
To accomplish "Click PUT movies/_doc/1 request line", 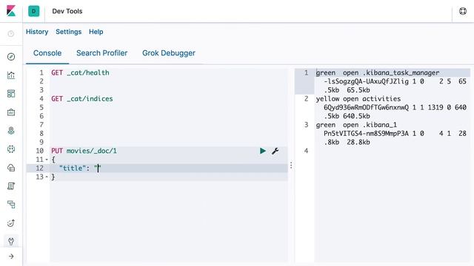I will click(x=84, y=151).
